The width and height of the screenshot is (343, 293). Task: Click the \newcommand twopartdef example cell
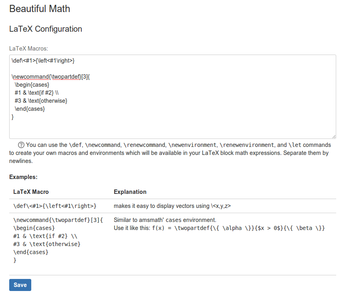(x=58, y=240)
